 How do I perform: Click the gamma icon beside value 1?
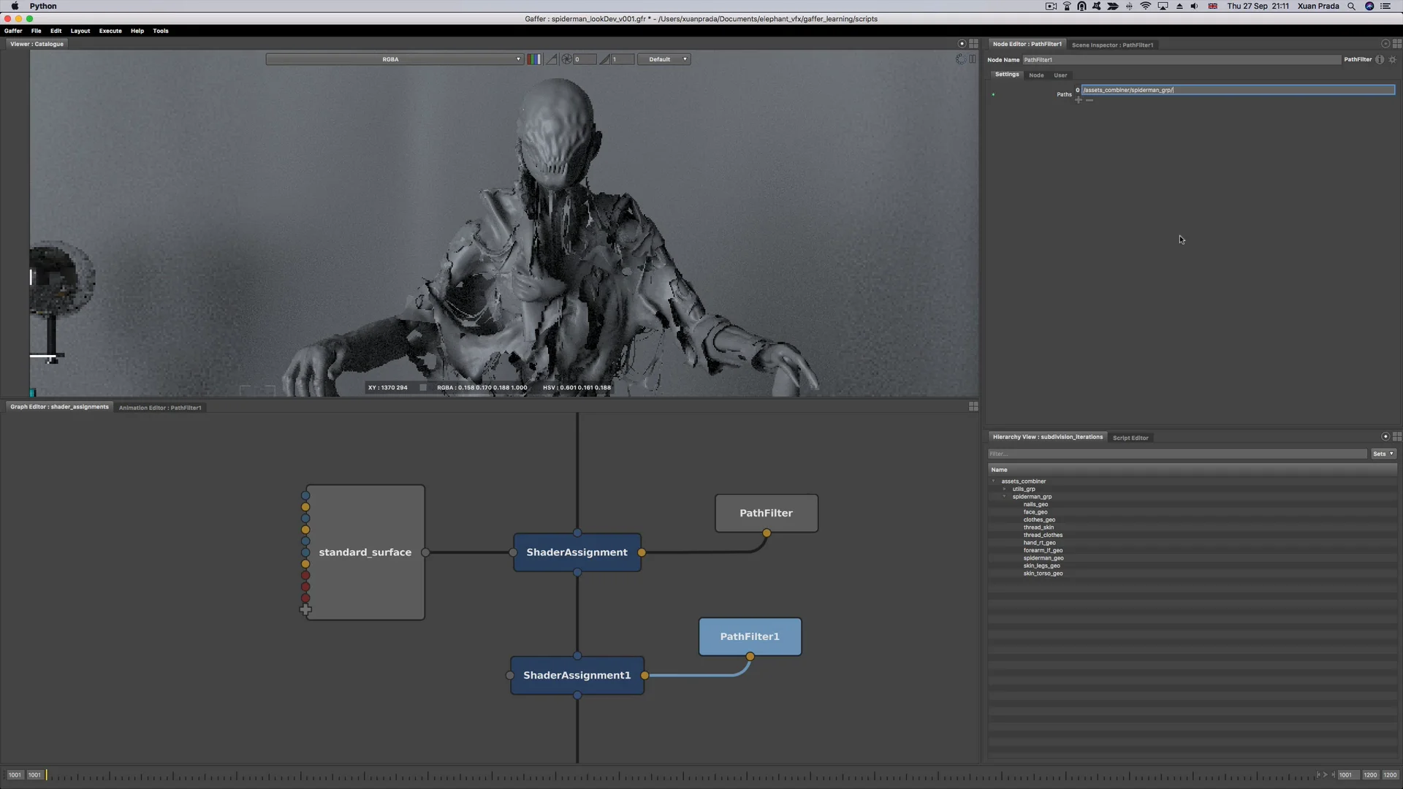604,59
